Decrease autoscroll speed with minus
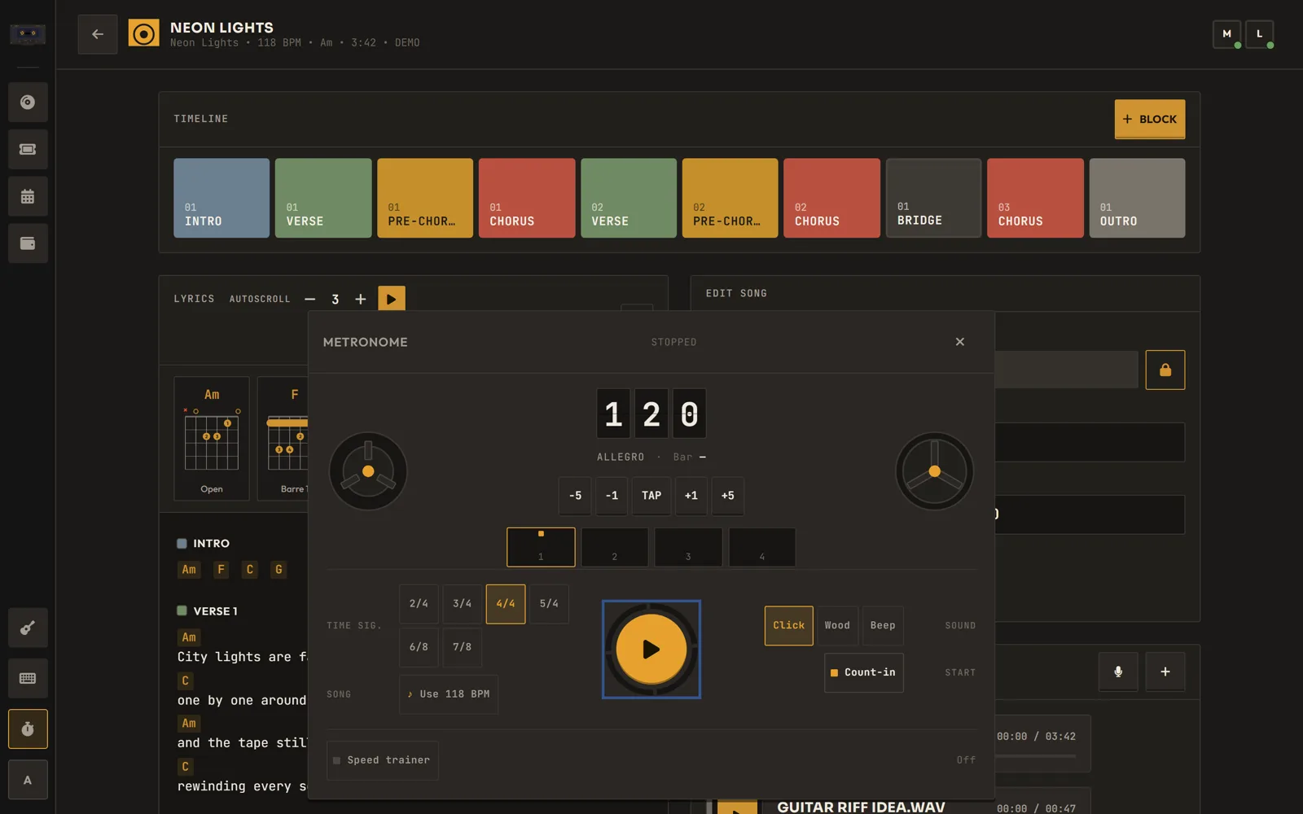Viewport: 1303px width, 814px height. pyautogui.click(x=309, y=299)
